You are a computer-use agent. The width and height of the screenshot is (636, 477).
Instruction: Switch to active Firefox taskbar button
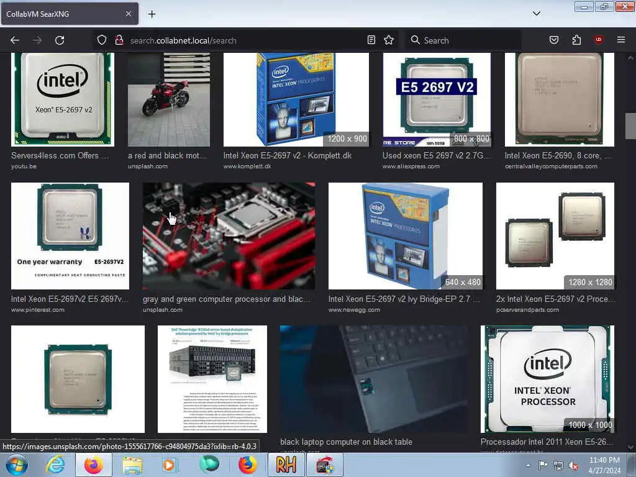(x=94, y=465)
